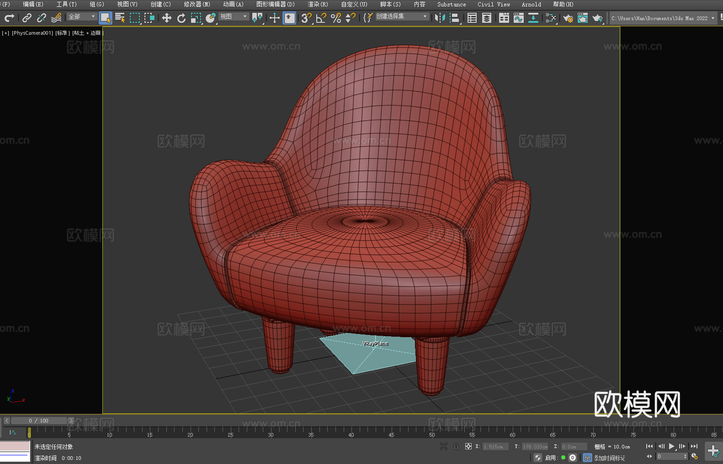Open the Arnold menu
The image size is (723, 464).
pyautogui.click(x=531, y=4)
